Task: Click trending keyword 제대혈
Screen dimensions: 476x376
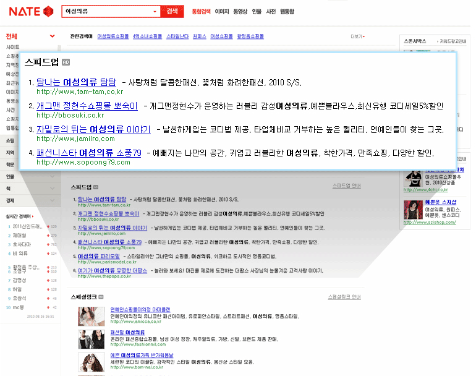Action: 19,236
